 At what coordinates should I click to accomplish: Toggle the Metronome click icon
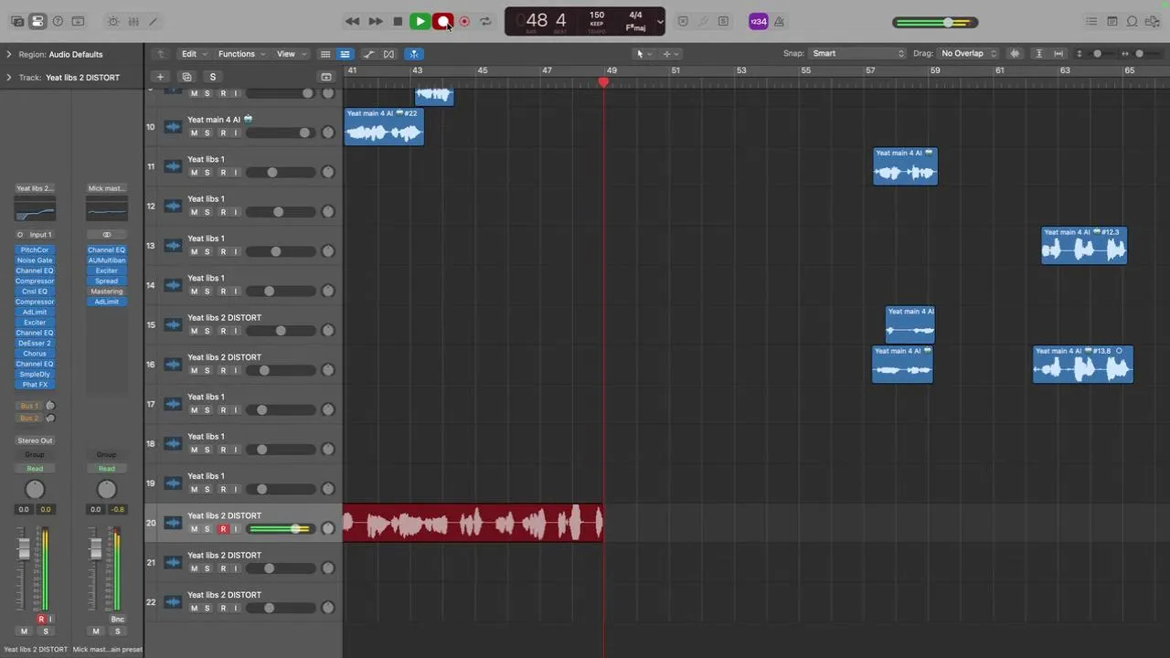(x=780, y=21)
